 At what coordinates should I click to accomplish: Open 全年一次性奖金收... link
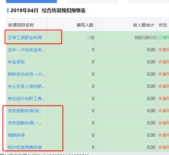26,50
